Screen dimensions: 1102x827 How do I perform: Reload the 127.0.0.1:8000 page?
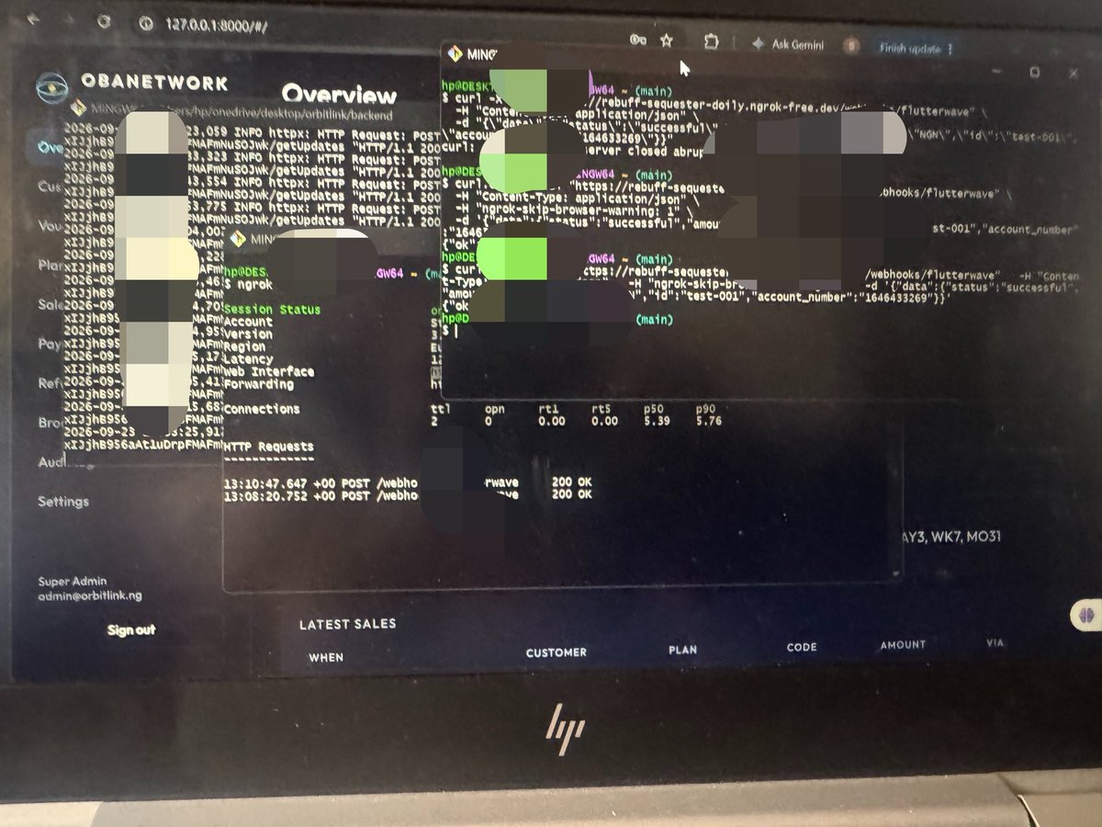coord(104,21)
